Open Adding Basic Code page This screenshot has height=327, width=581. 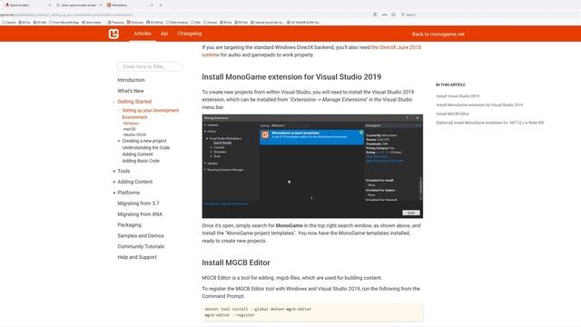pyautogui.click(x=141, y=161)
